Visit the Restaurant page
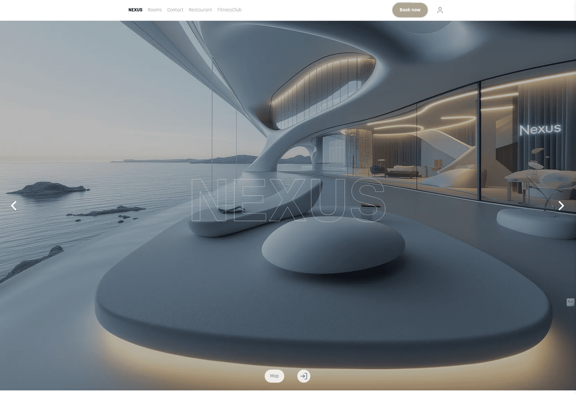 click(200, 10)
